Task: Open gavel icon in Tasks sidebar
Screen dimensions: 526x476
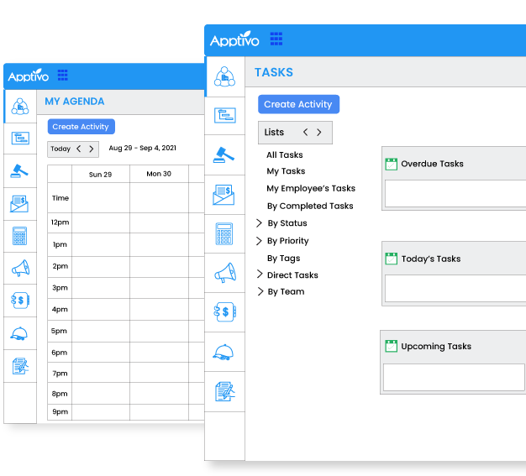Action: click(224, 154)
